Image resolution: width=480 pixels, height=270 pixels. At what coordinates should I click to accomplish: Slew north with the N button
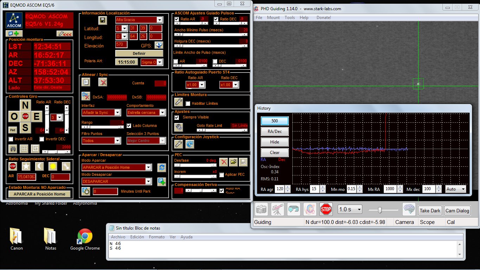(25, 105)
